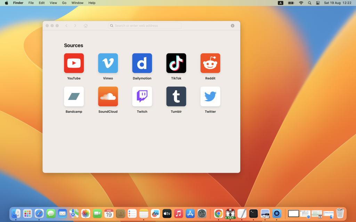Open Contacts from the Dock
Viewport: 356px width, 222px height.
[x=121, y=213]
